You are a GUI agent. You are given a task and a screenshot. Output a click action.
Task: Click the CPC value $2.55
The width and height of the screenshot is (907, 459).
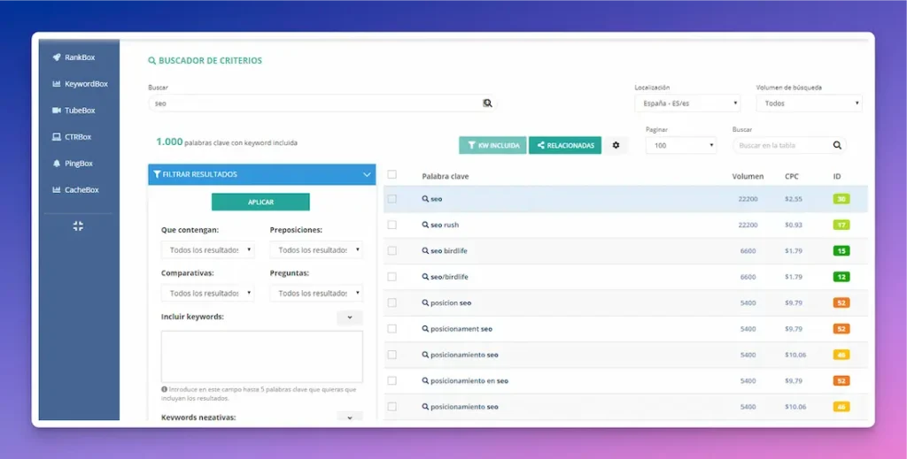click(793, 199)
